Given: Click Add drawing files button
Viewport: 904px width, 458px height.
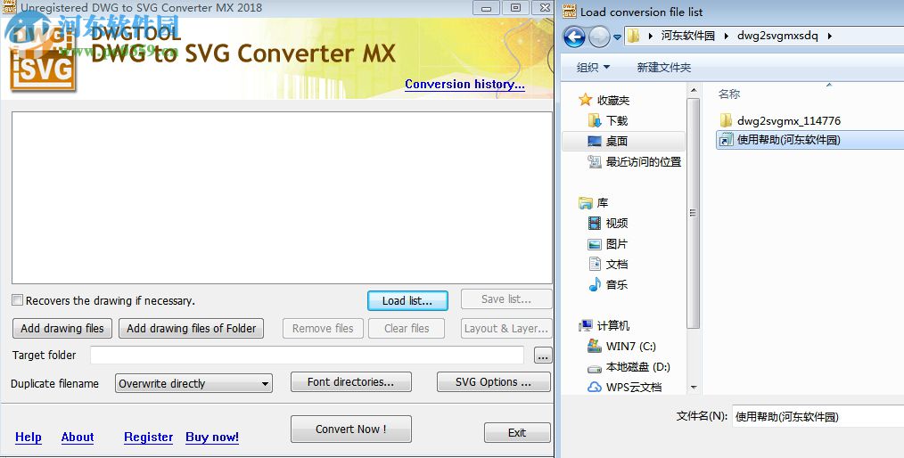Looking at the screenshot, I should 62,329.
